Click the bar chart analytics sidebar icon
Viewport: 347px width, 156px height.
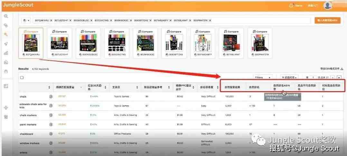(6, 53)
